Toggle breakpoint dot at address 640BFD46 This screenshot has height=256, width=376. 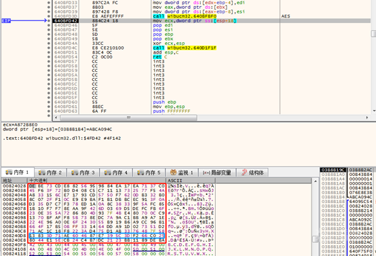49,25
